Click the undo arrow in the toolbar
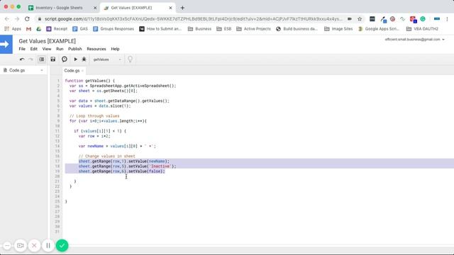The width and height of the screenshot is (454, 255). 22,59
